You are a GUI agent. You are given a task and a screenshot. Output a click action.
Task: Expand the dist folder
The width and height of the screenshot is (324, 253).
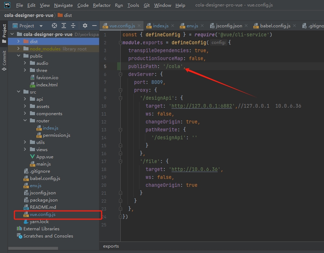pos(18,41)
